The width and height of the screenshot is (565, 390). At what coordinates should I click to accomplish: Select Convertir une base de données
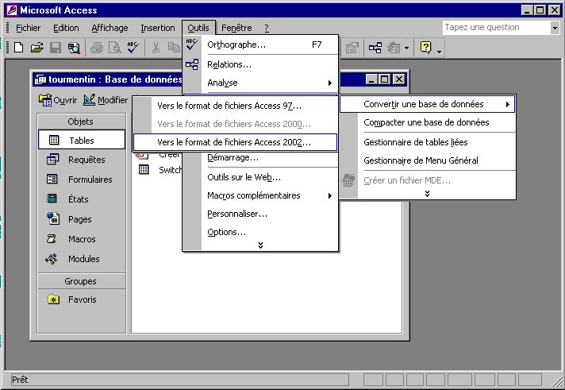tap(428, 104)
